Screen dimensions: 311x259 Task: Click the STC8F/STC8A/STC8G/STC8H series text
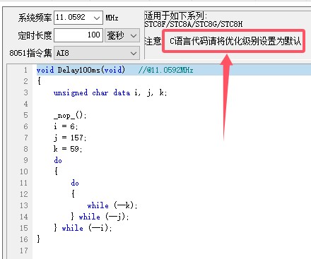pyautogui.click(x=194, y=24)
